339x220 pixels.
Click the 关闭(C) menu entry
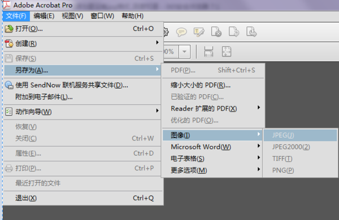coord(83,138)
